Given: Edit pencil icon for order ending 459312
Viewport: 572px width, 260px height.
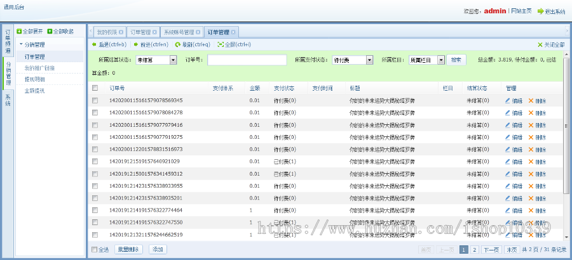Looking at the screenshot, I should coord(507,174).
